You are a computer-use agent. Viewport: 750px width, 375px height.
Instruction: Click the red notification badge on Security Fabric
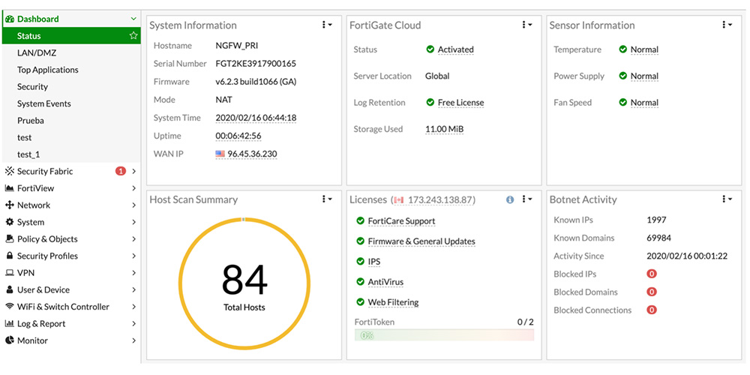coord(120,172)
